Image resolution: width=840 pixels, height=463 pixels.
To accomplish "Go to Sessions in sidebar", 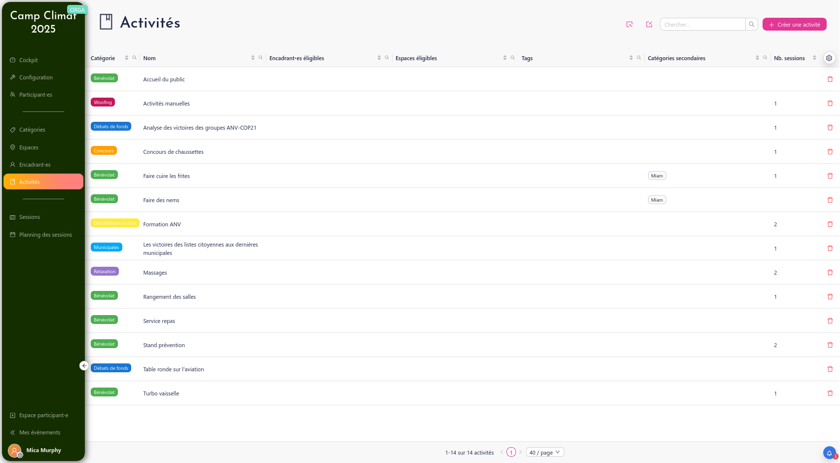I will (30, 217).
